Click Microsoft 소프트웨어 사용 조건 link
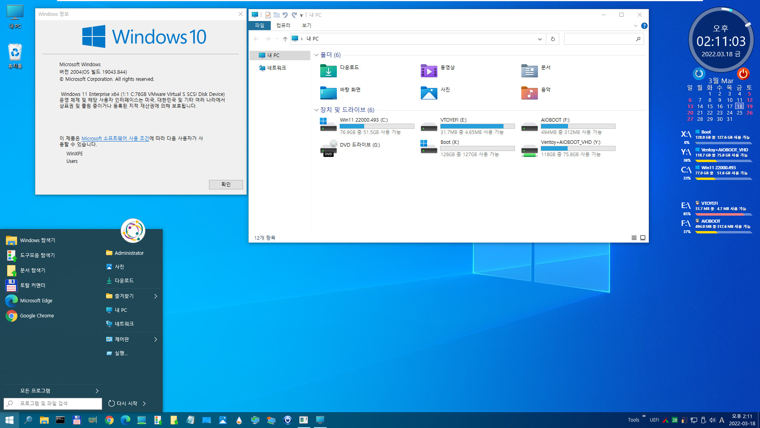This screenshot has height=428, width=760. (x=115, y=138)
